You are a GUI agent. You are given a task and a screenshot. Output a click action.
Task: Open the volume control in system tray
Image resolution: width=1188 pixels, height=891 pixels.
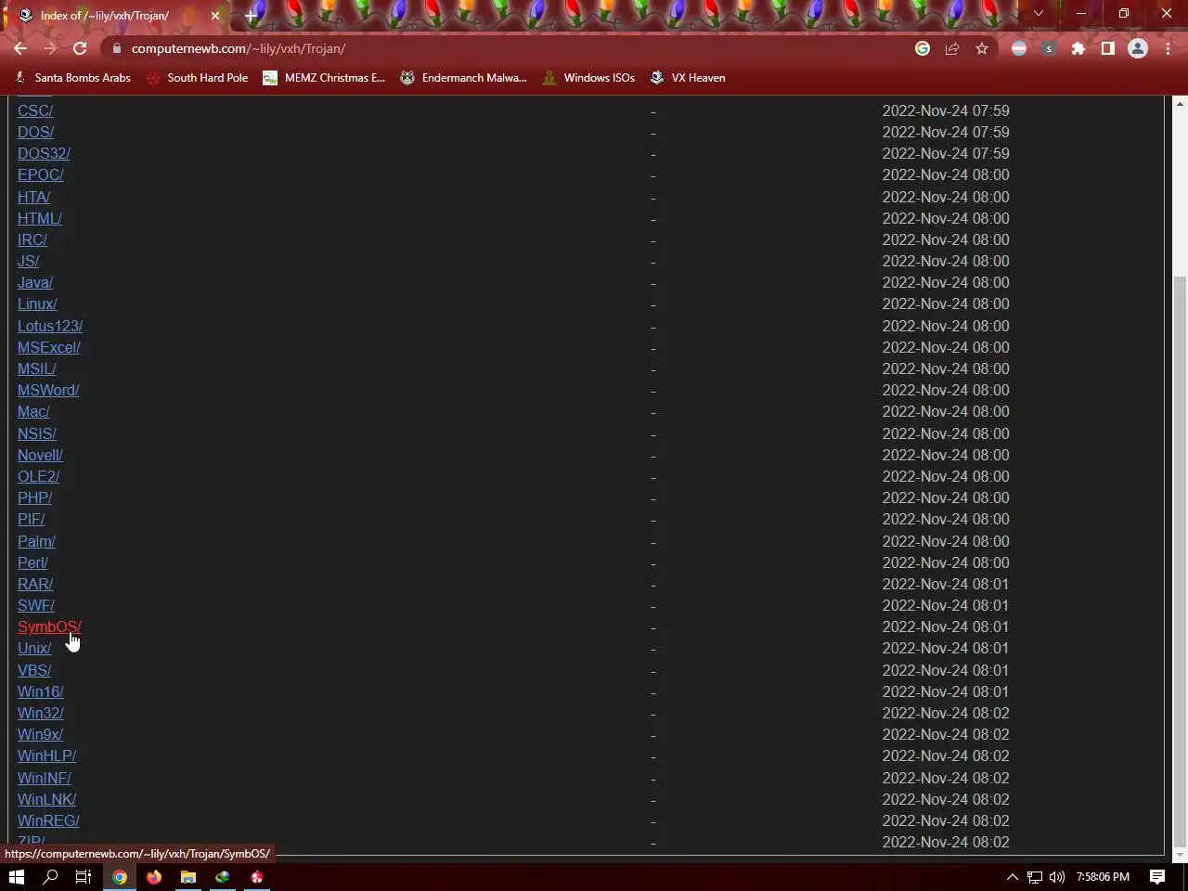pos(1056,876)
